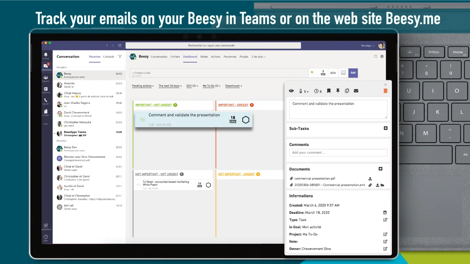Delete the task with the orange trash icon
Viewport: 470px width, 264px height.
[x=385, y=91]
